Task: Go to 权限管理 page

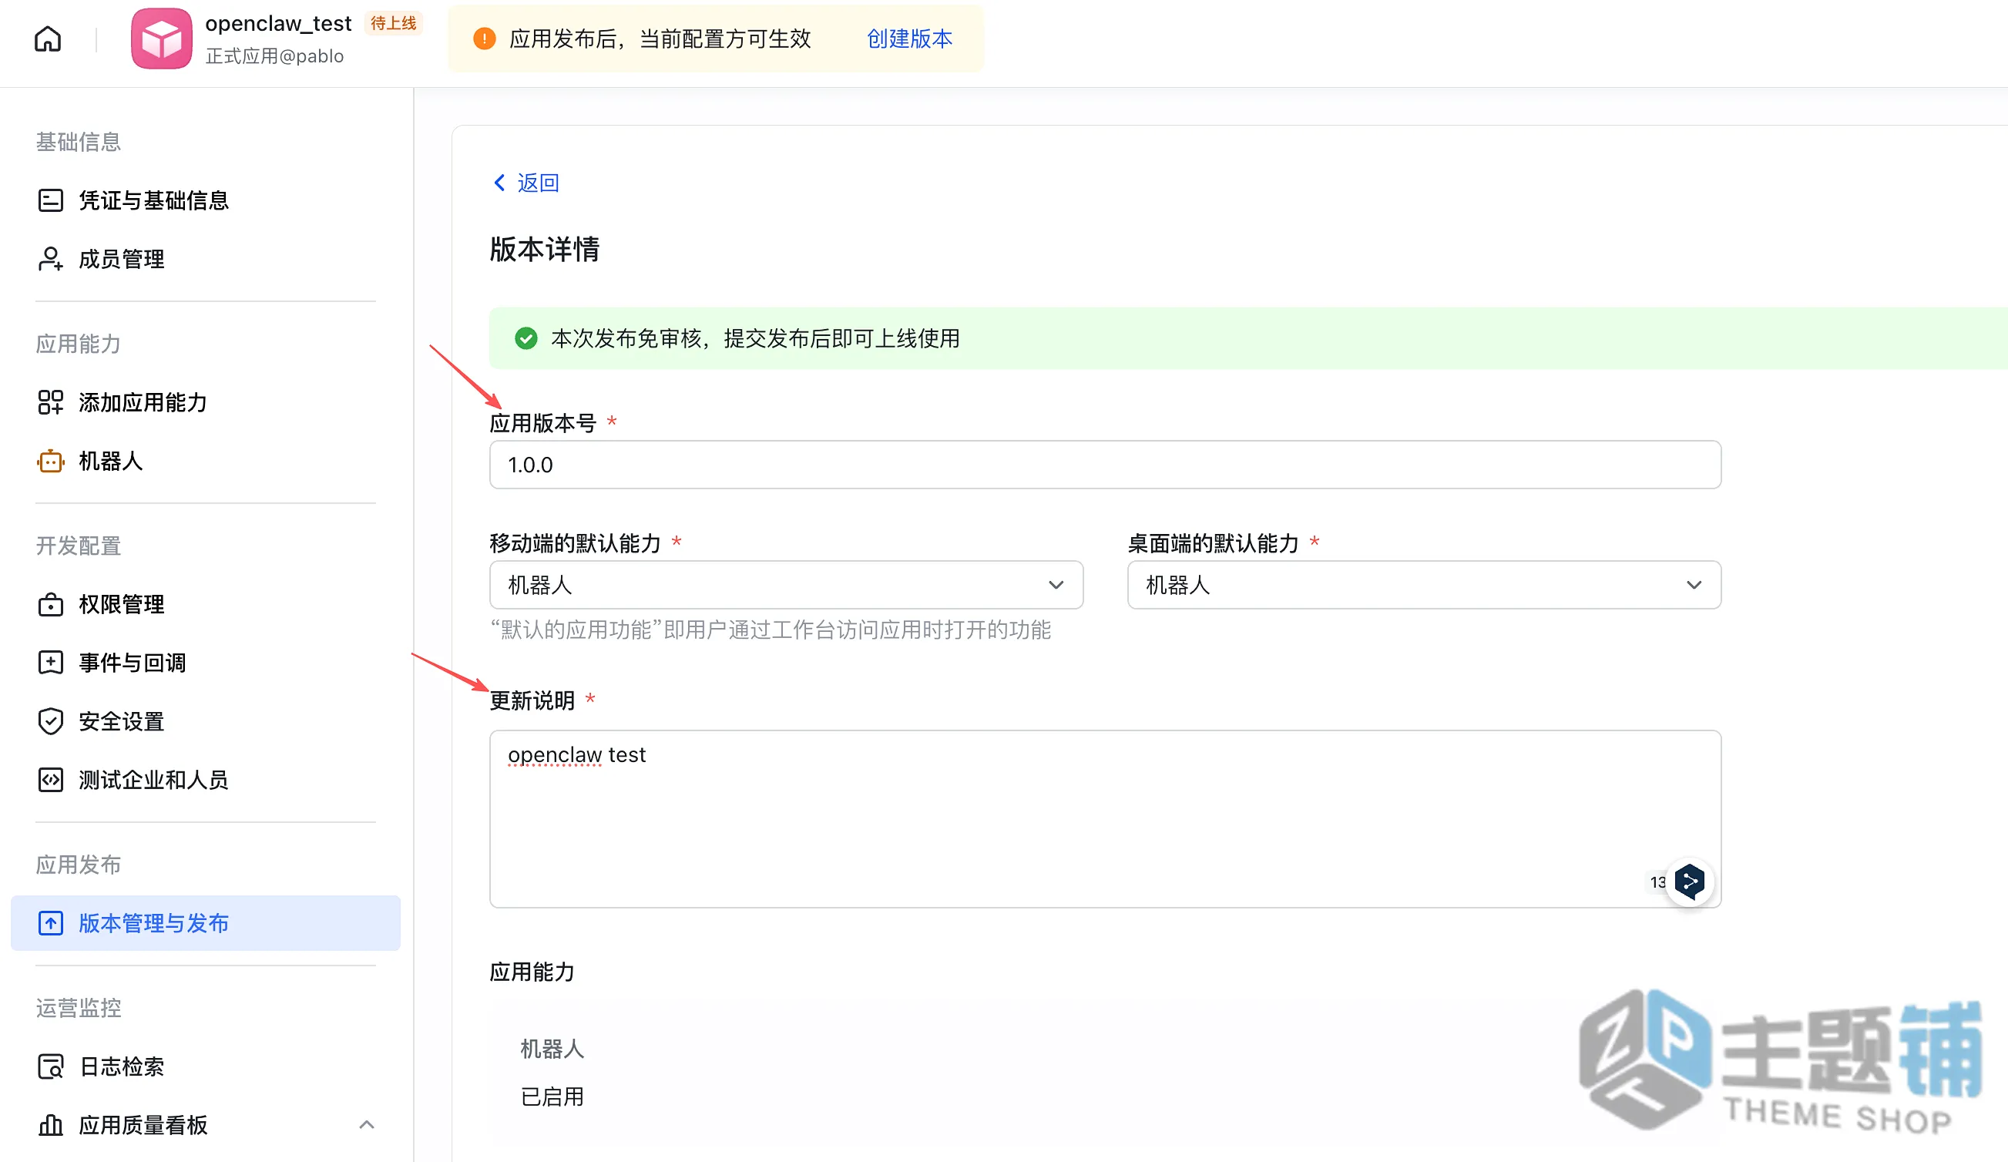Action: 206,604
